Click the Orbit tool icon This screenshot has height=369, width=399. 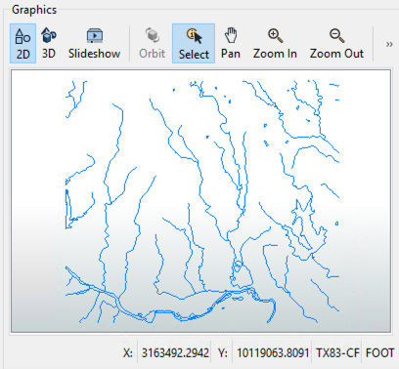(x=152, y=35)
